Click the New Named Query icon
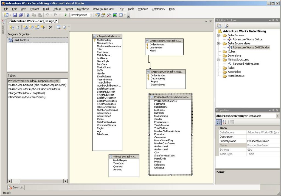This screenshot has width=281, height=196. click(31, 27)
